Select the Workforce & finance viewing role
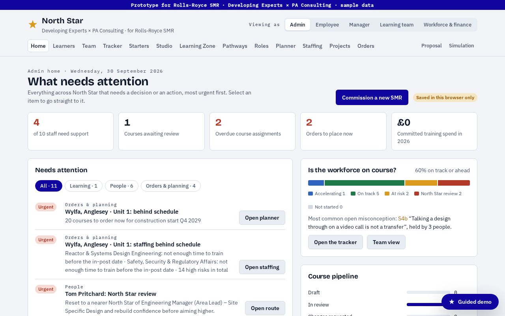 tap(447, 24)
